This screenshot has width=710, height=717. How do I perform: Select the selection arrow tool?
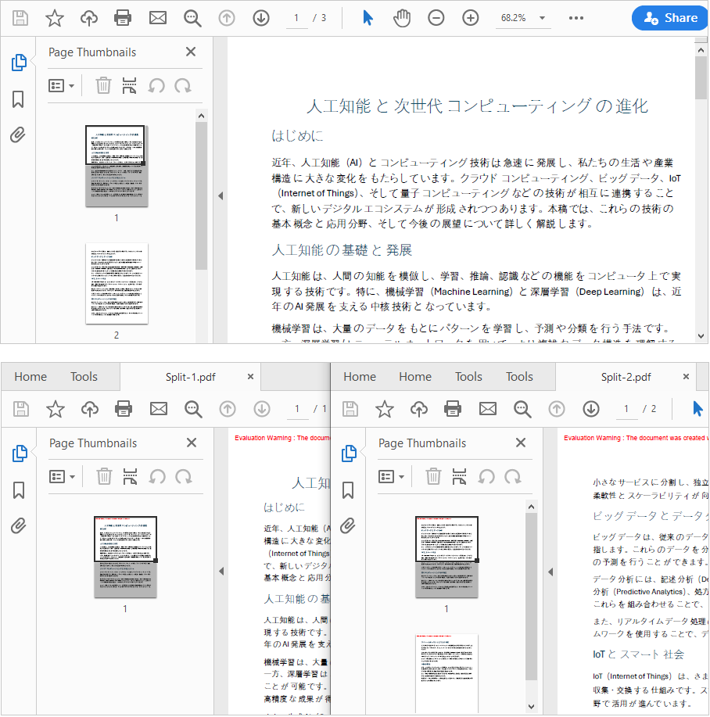(x=367, y=17)
